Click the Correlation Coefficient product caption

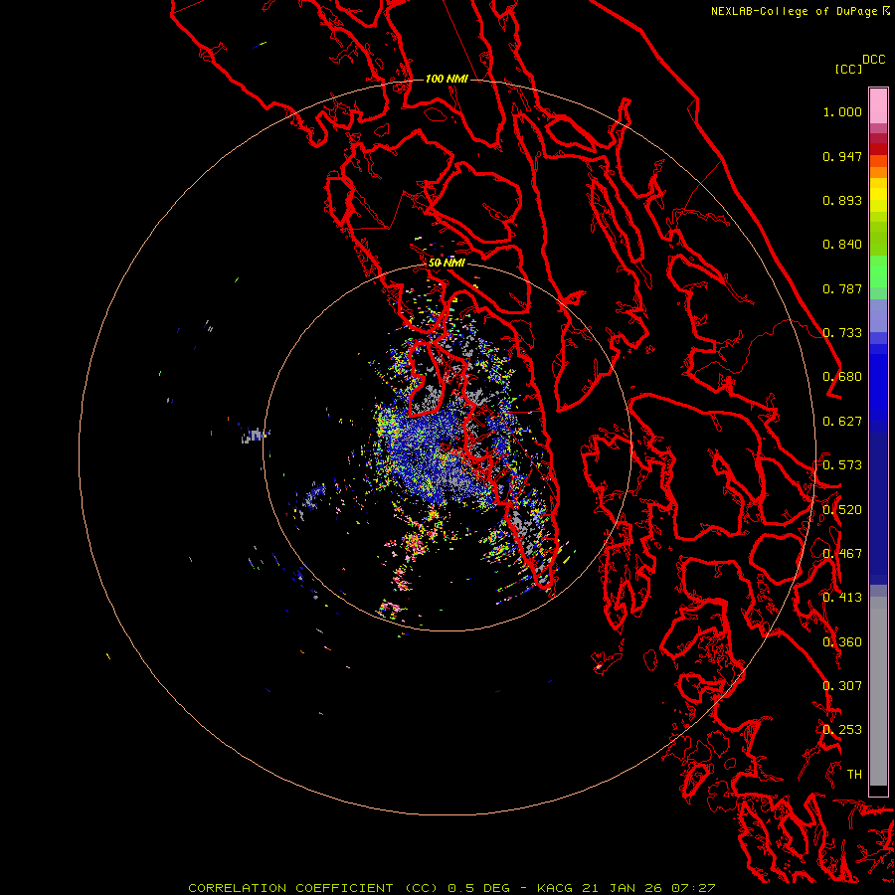(451, 888)
